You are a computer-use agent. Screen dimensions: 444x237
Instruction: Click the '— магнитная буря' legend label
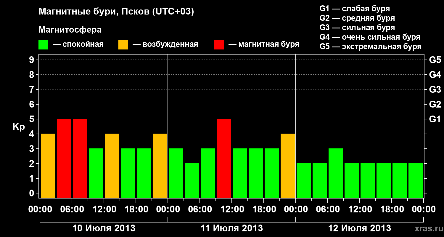click(x=264, y=44)
